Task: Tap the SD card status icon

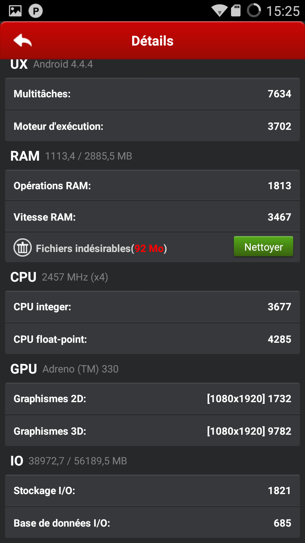Action: (236, 11)
